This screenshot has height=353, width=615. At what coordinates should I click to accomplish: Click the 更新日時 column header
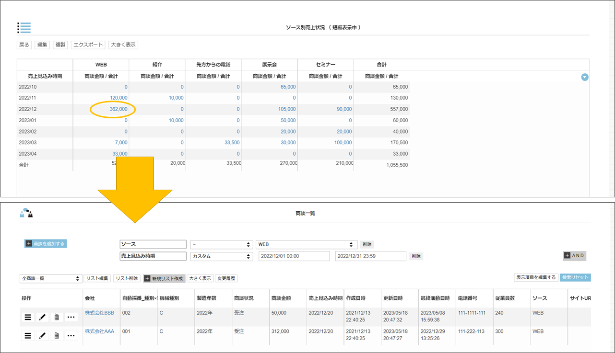393,298
